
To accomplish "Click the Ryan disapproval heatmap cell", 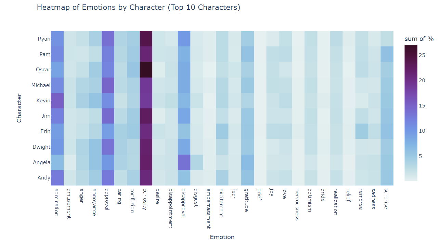I will coord(184,39).
